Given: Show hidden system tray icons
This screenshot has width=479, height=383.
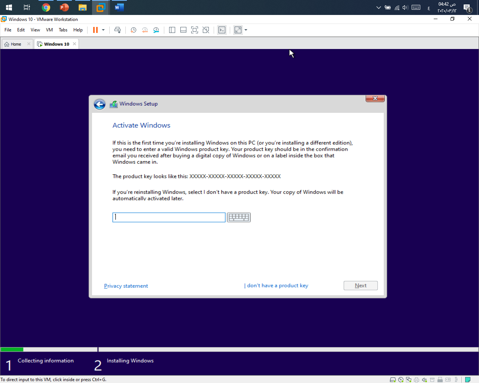Looking at the screenshot, I should point(378,7).
